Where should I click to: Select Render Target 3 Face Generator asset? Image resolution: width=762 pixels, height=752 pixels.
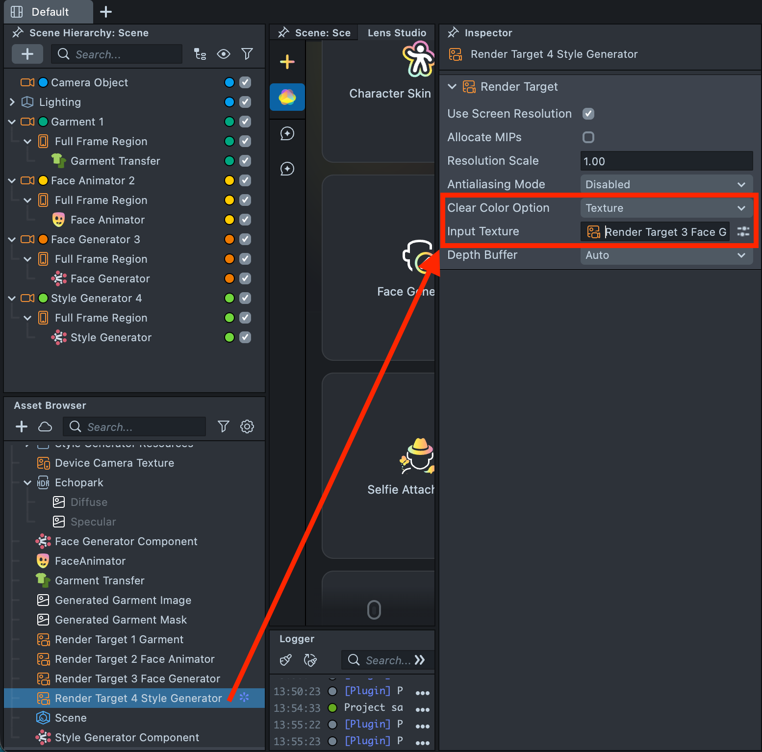click(x=134, y=678)
